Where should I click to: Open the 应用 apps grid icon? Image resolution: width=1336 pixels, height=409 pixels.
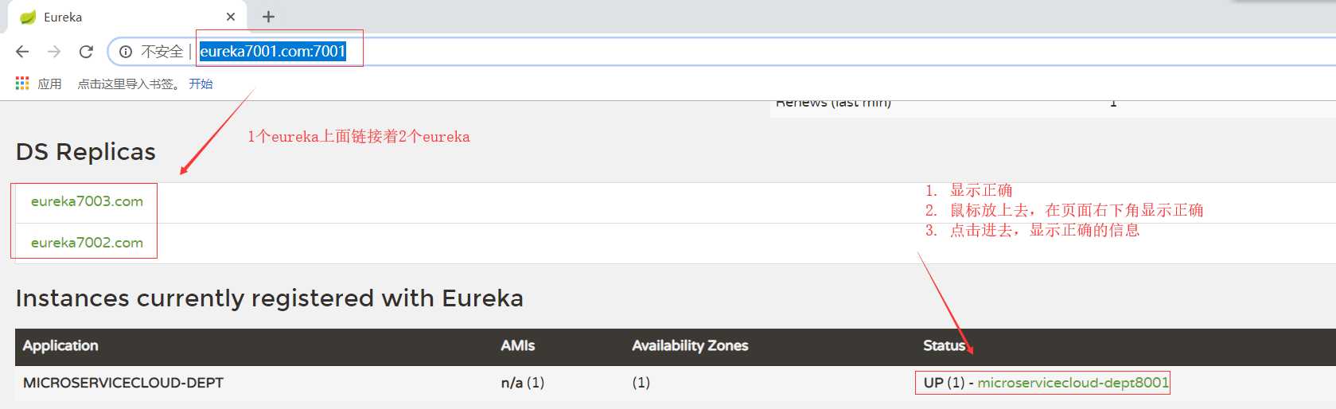22,84
